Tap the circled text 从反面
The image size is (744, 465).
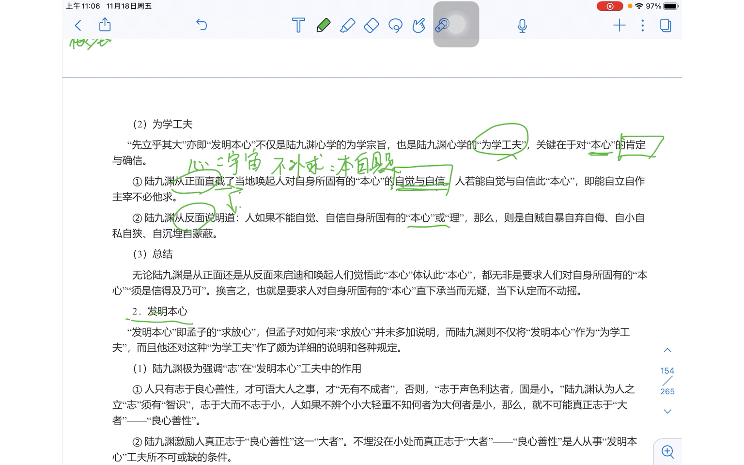189,218
